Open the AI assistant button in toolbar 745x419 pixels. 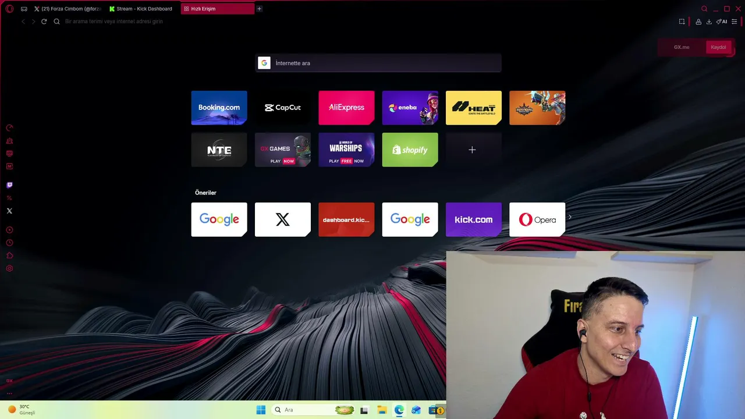pos(722,22)
